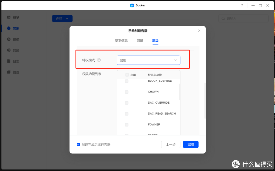Uncheck 创建完成后运行容器 option
This screenshot has height=171, width=275.
point(78,144)
